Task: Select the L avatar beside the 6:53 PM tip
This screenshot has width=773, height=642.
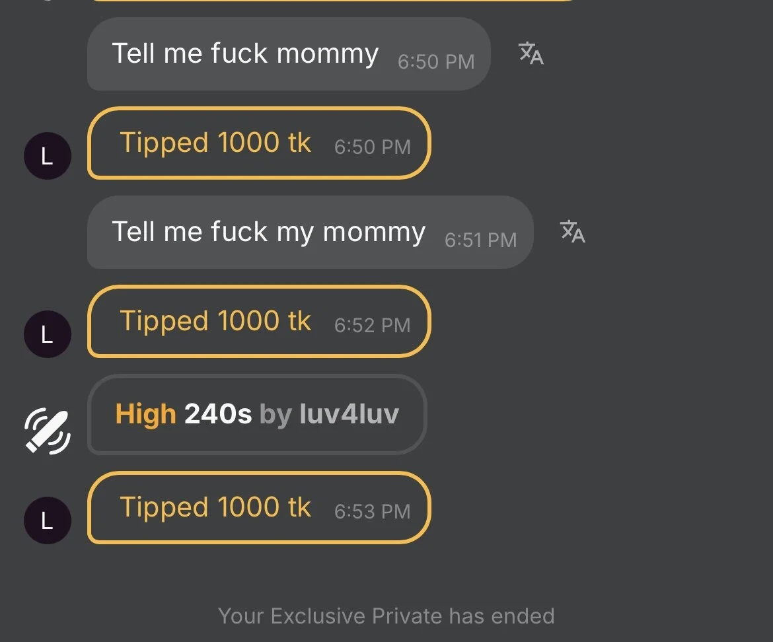Action: pos(47,520)
